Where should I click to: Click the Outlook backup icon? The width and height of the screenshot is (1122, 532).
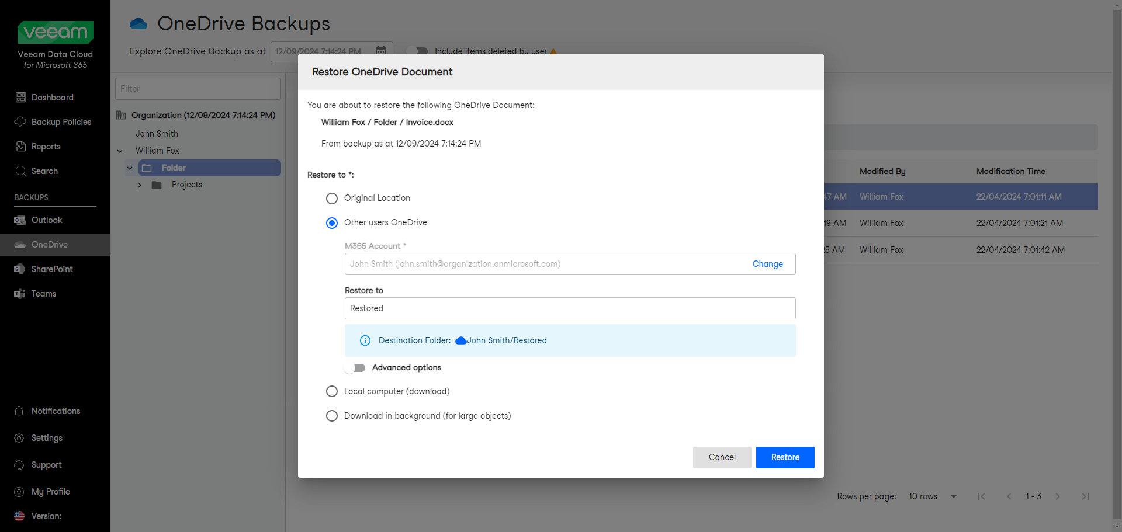coord(20,220)
